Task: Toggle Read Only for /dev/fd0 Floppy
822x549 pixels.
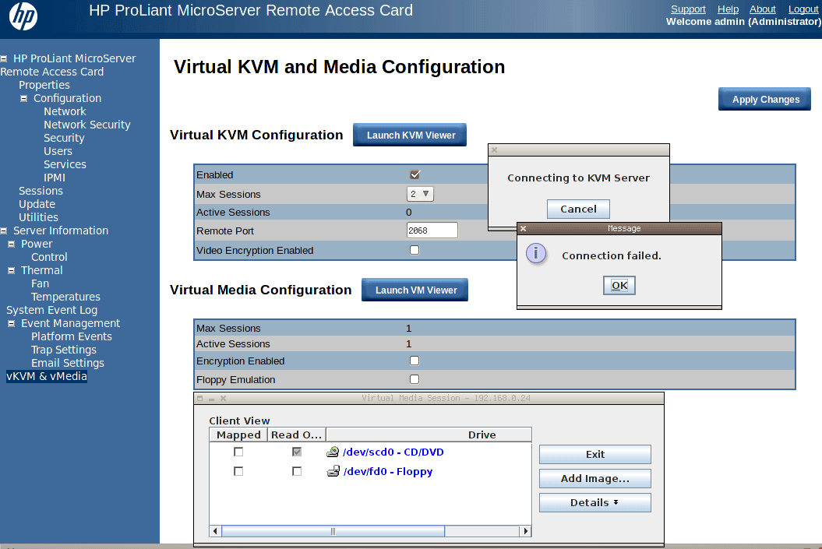Action: tap(297, 471)
